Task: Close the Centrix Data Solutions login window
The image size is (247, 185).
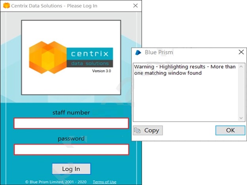Action: [x=135, y=6]
